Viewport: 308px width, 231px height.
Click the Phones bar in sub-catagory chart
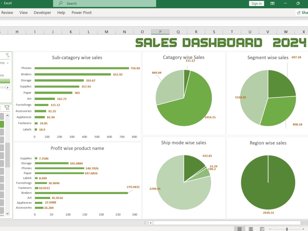[x=82, y=68]
